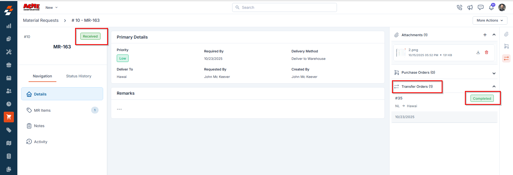
Task: Click the Hawai value under Deliver To
Action: pos(122,77)
